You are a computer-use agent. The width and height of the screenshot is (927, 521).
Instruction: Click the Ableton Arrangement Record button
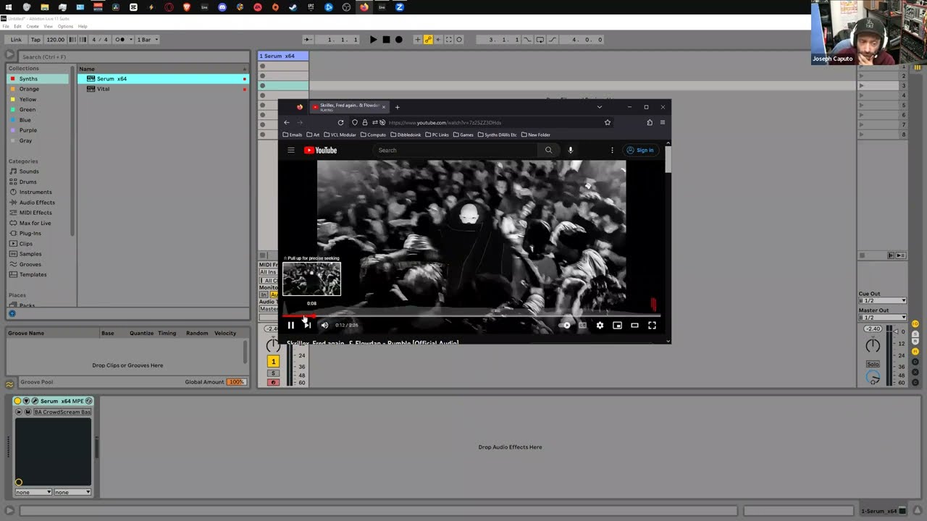[x=398, y=40]
